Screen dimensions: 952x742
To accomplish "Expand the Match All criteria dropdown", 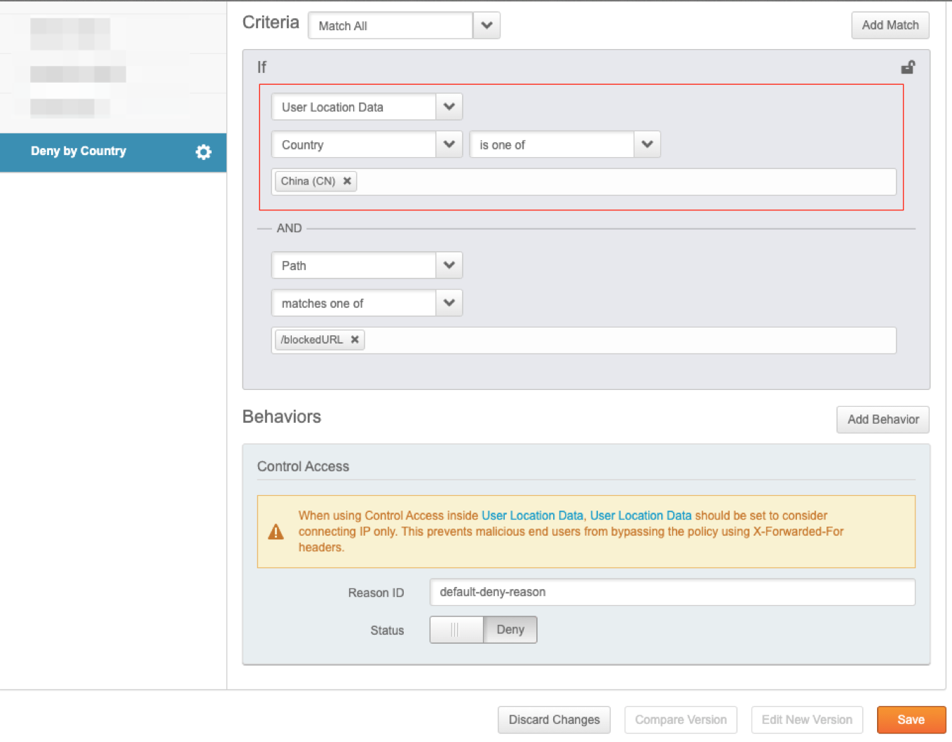I will pos(487,26).
